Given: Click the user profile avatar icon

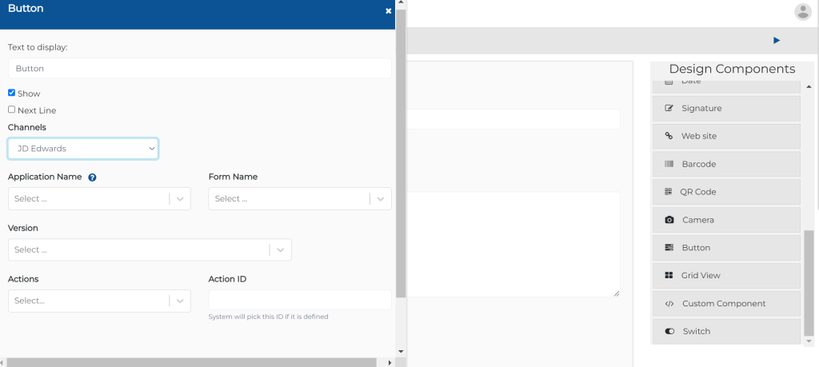Looking at the screenshot, I should coord(803,11).
